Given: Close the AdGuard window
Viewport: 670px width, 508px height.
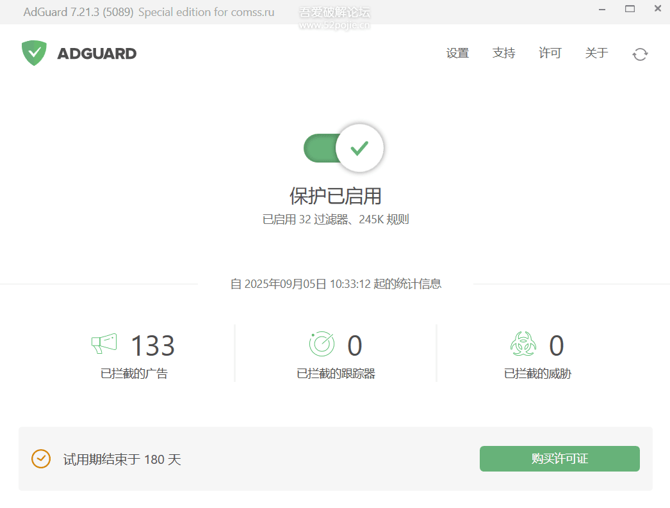Looking at the screenshot, I should 658,8.
